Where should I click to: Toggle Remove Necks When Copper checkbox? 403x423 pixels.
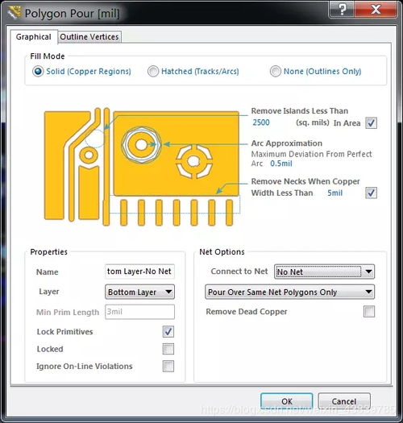[x=371, y=193]
